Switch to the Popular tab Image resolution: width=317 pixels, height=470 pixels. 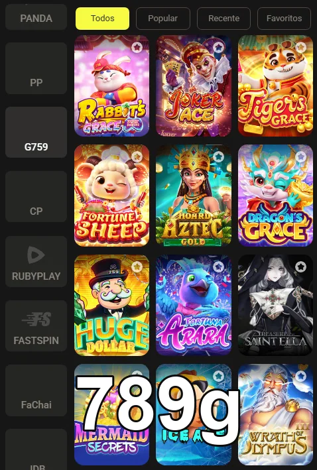tap(163, 19)
